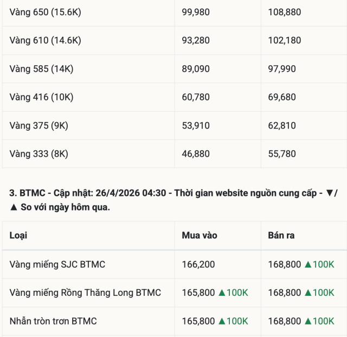347x337 pixels.
Task: Click the 'Vàng 416 (10K)' row label
Action: click(x=41, y=97)
